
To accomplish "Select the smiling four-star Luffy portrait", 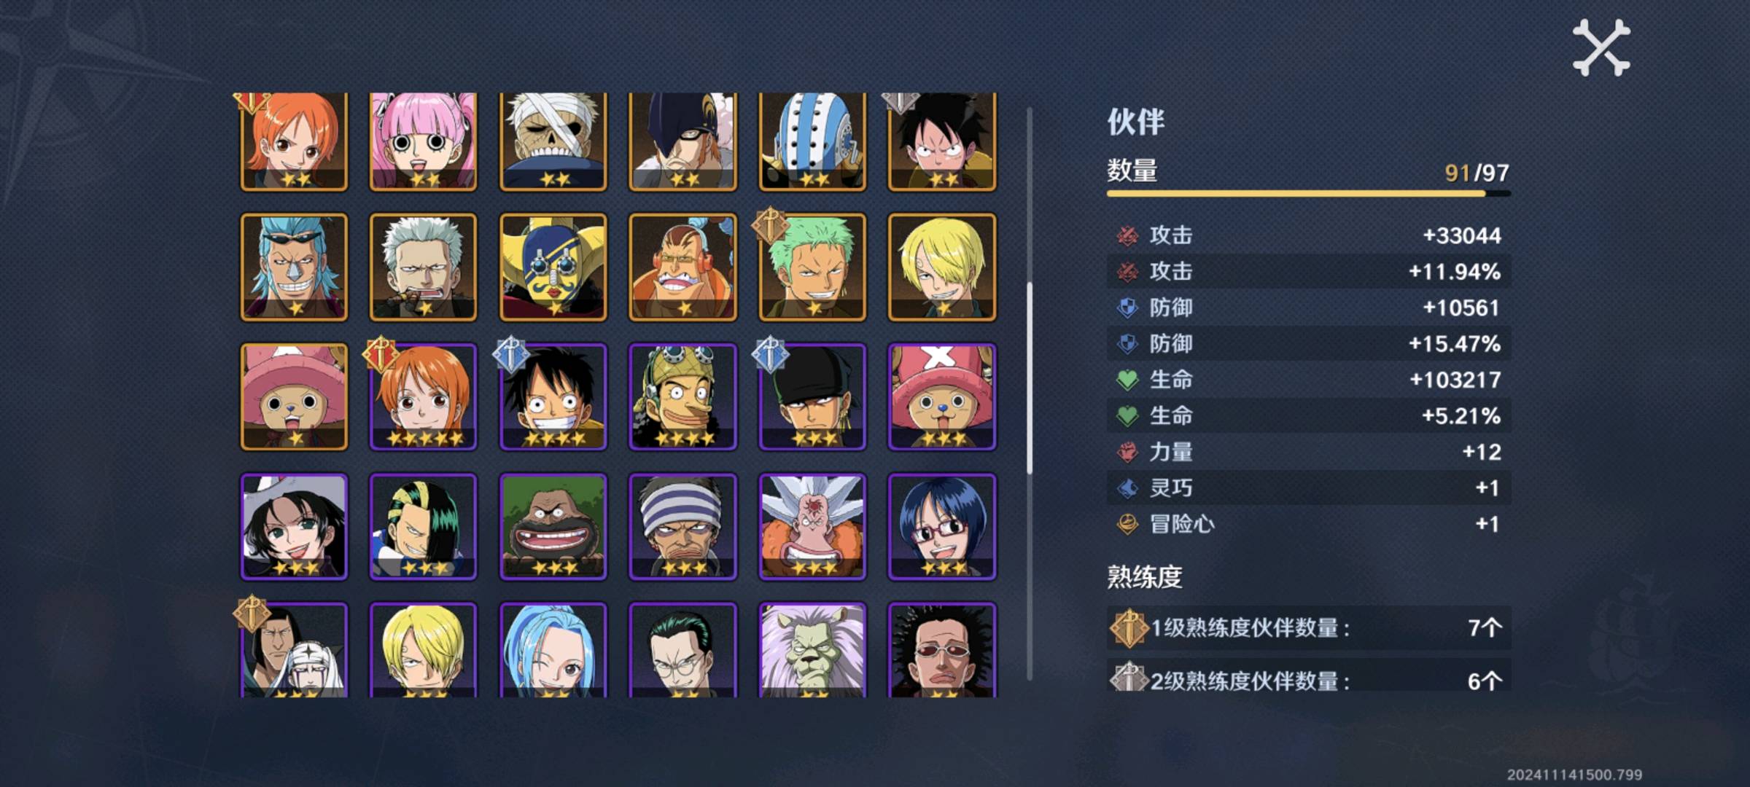I will (553, 397).
